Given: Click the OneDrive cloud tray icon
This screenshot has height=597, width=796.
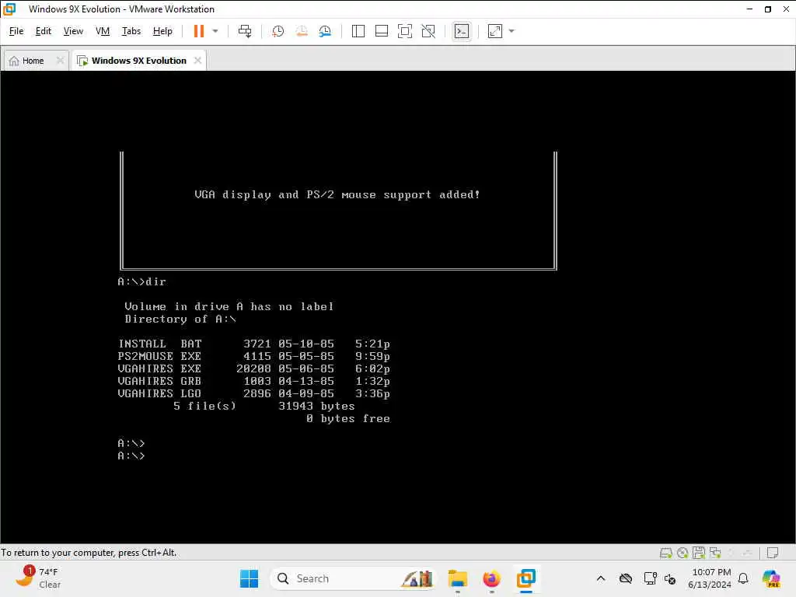Looking at the screenshot, I should [x=626, y=578].
